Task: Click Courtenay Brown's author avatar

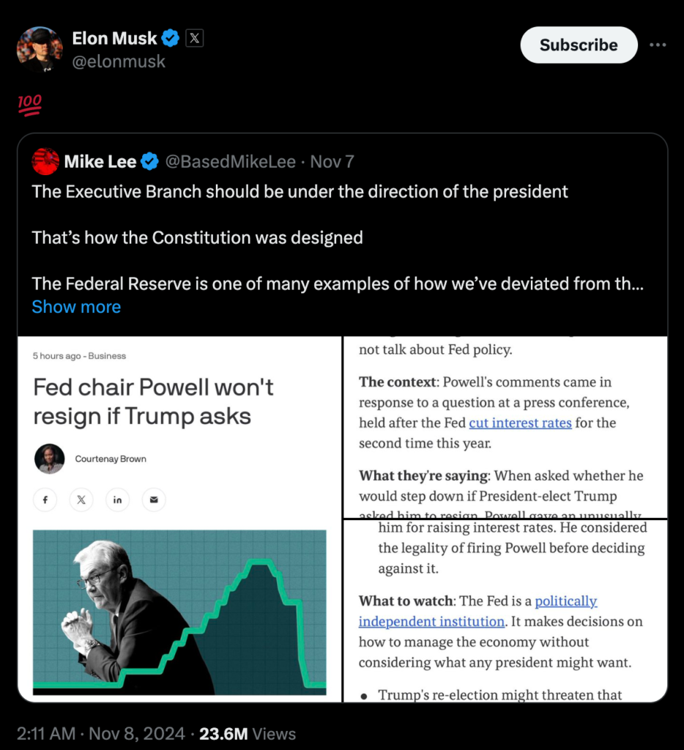Action: click(50, 458)
